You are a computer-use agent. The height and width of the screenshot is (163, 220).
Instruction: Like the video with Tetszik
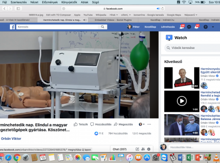point(81,125)
